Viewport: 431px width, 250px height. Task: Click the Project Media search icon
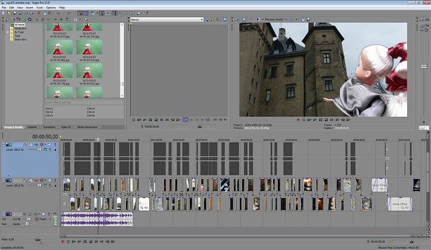(x=86, y=20)
